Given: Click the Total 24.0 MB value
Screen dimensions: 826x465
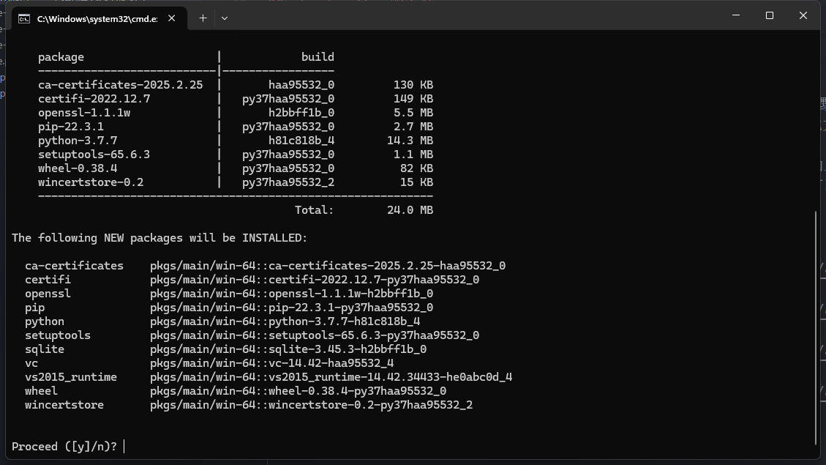Looking at the screenshot, I should [x=410, y=210].
